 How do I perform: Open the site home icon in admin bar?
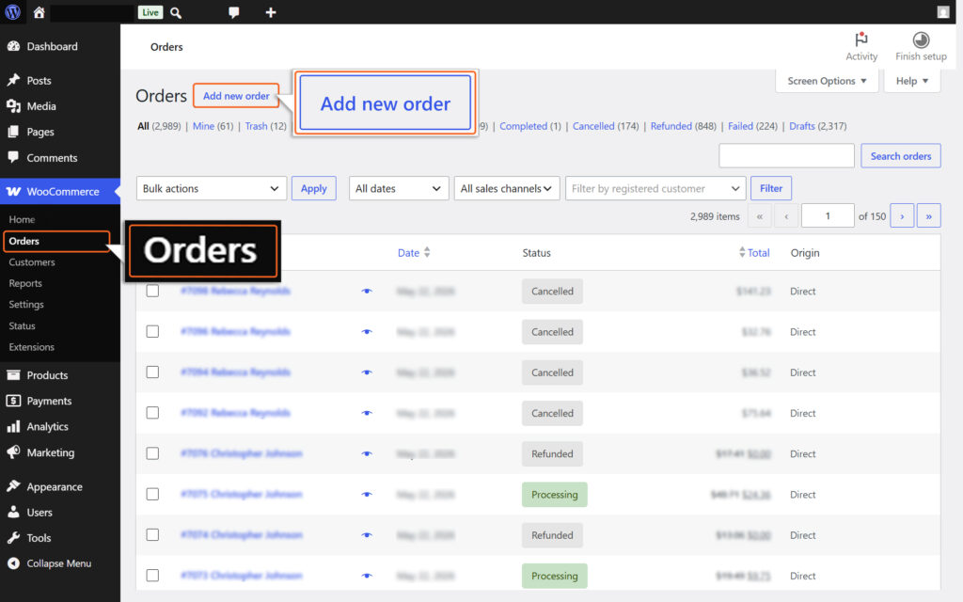[39, 12]
